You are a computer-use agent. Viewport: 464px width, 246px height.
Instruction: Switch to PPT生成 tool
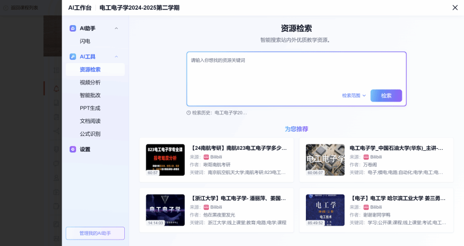(x=90, y=108)
